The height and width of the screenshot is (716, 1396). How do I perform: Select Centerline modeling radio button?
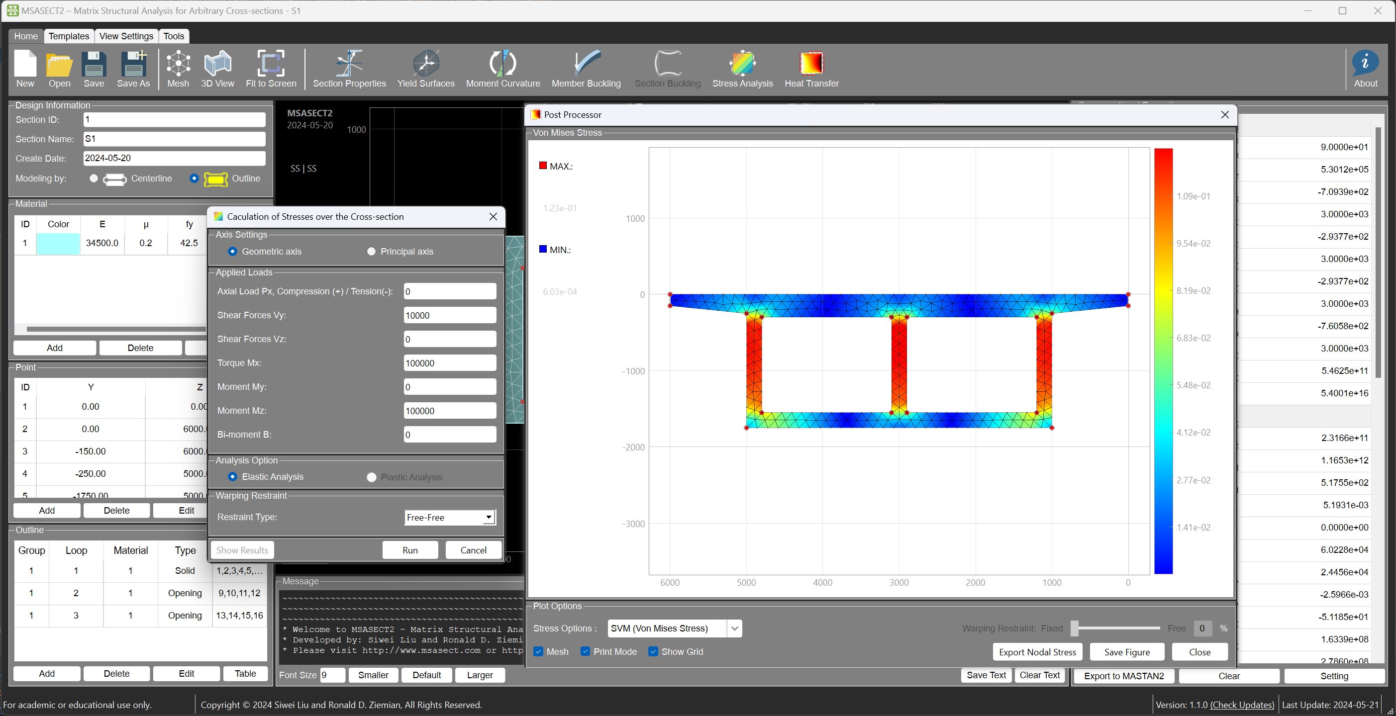[x=94, y=178]
